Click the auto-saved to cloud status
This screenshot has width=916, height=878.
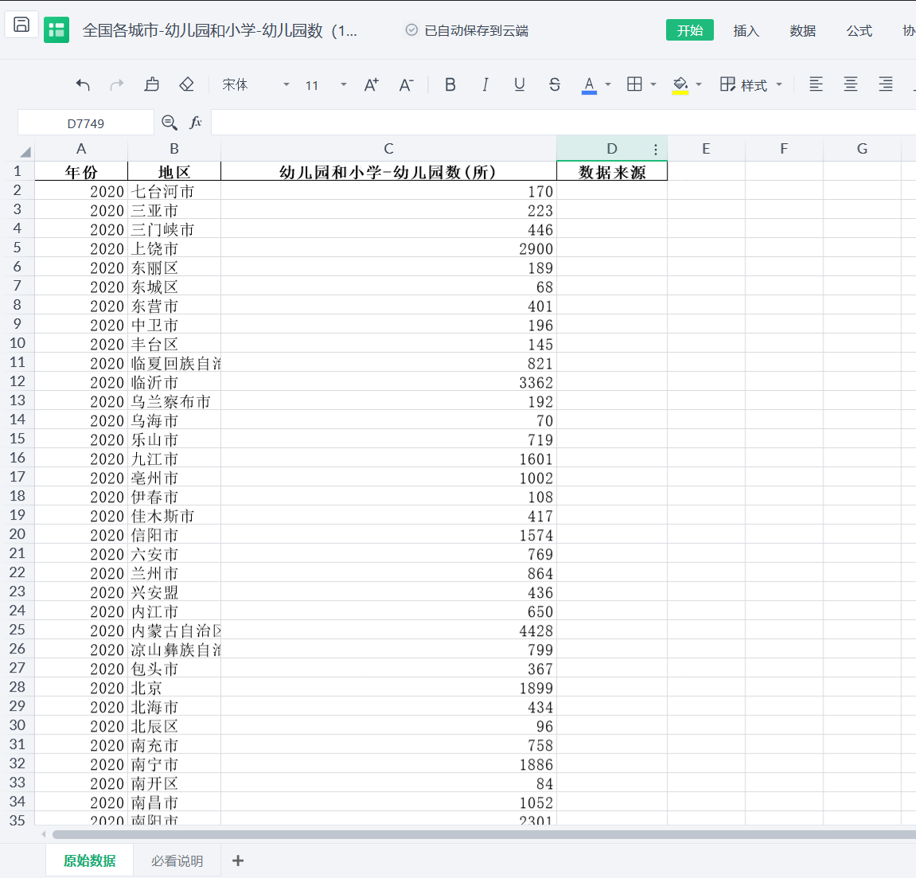tap(467, 30)
